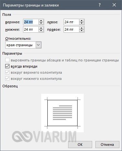Increase the верхнее margin with up arrow
Viewport: 122px width, 151px height.
[41, 21]
